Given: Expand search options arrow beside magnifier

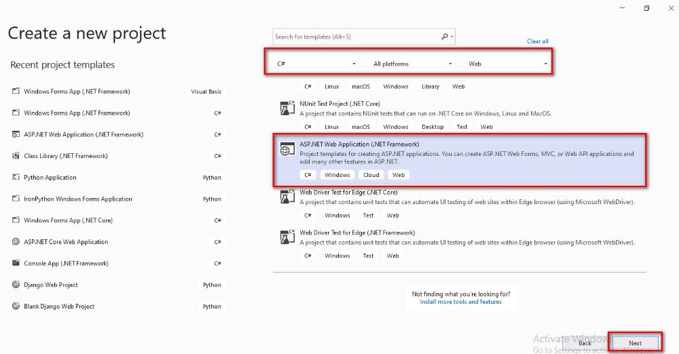Looking at the screenshot, I should coord(452,37).
